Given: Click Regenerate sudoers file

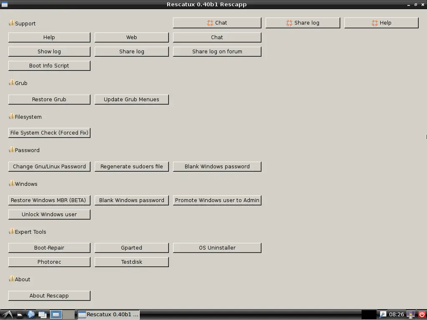Looking at the screenshot, I should point(131,167).
